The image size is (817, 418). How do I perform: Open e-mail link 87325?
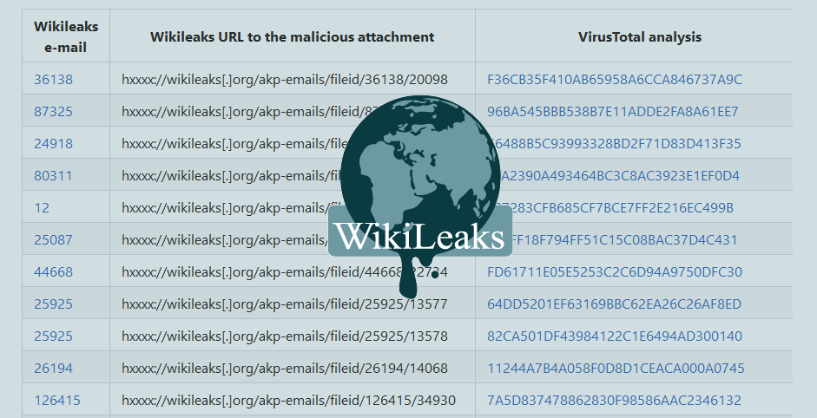pos(53,112)
